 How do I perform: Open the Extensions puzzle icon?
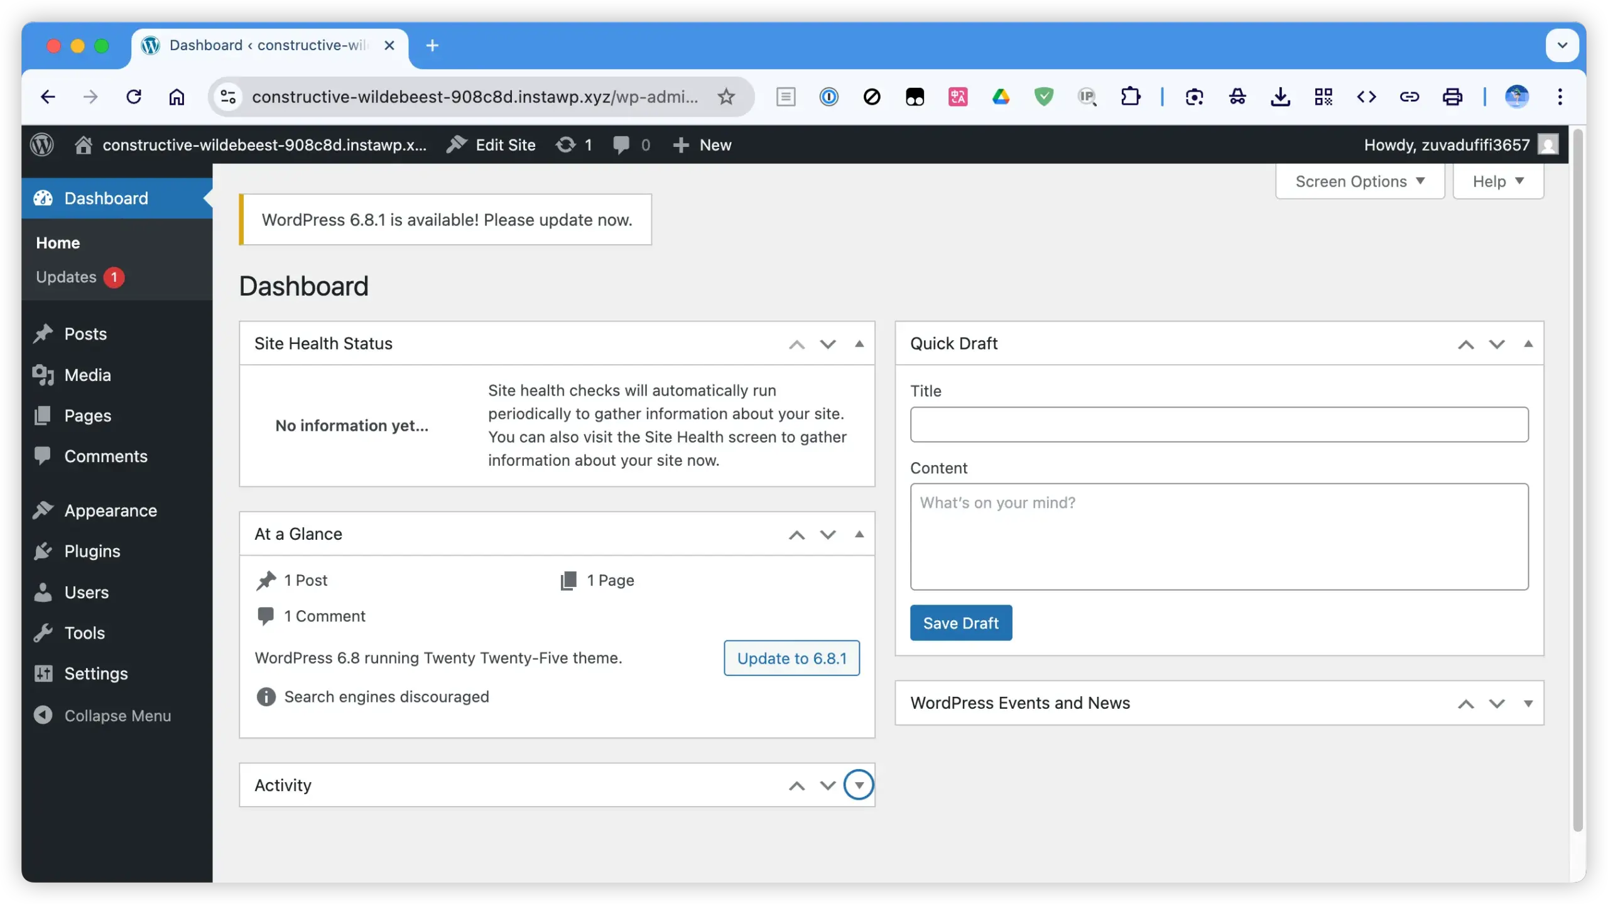click(x=1130, y=97)
